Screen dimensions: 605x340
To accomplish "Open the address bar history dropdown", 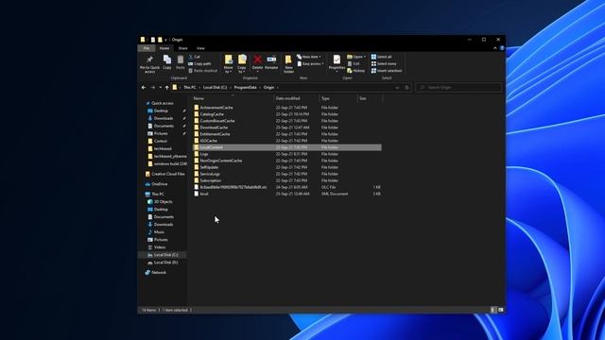I will pyautogui.click(x=397, y=88).
